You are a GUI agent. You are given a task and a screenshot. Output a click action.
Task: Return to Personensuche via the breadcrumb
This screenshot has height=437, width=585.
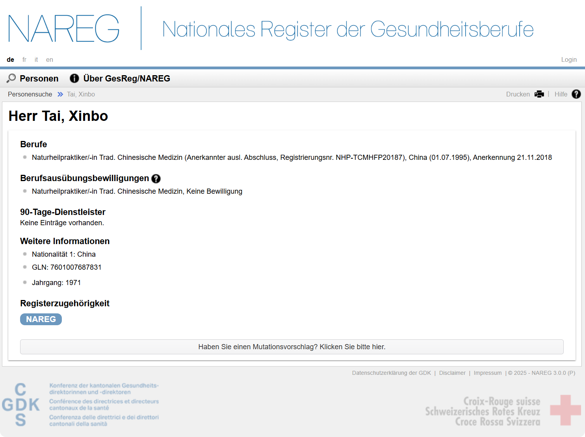(x=30, y=94)
